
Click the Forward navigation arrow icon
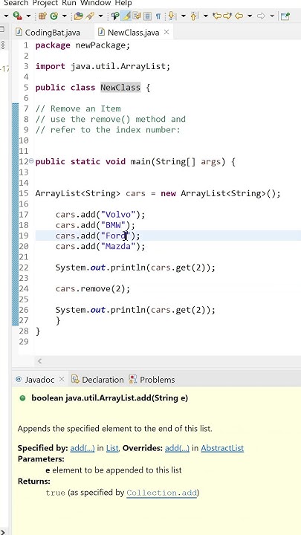[x=261, y=16]
